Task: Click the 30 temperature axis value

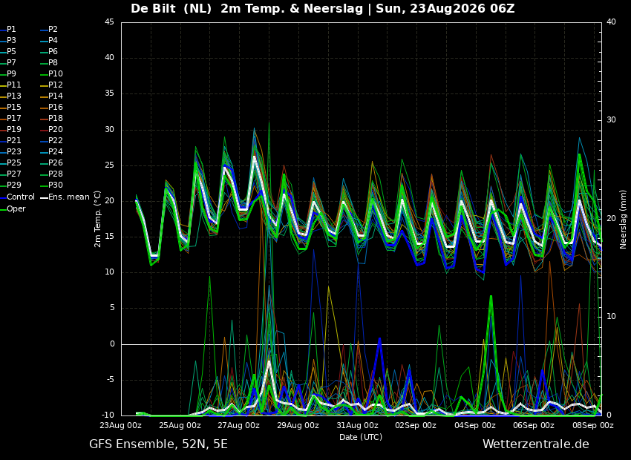Action: pyautogui.click(x=109, y=130)
